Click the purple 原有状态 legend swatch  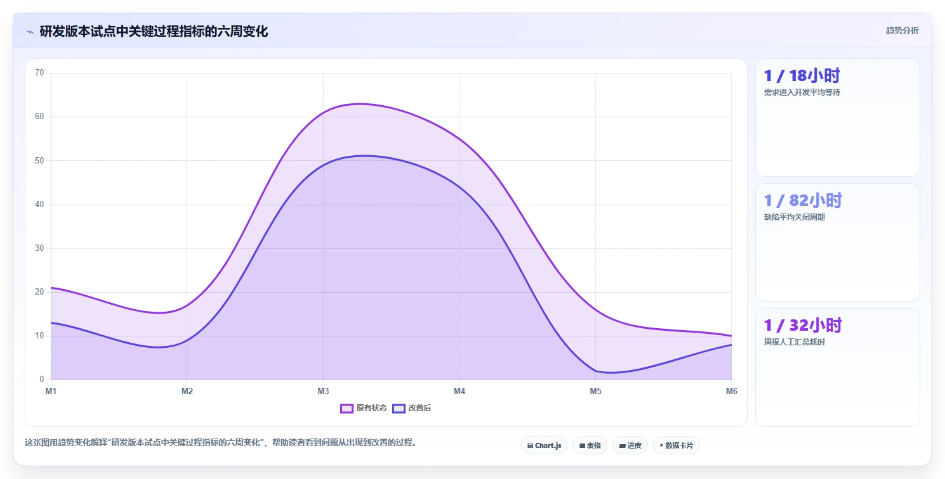347,408
